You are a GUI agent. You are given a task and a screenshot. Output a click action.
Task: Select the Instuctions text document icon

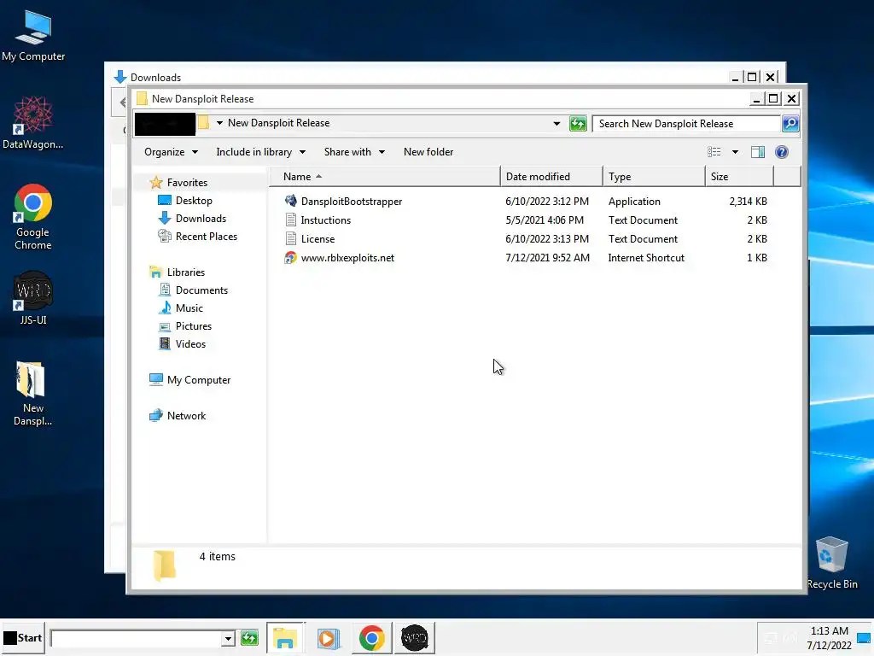click(x=290, y=220)
